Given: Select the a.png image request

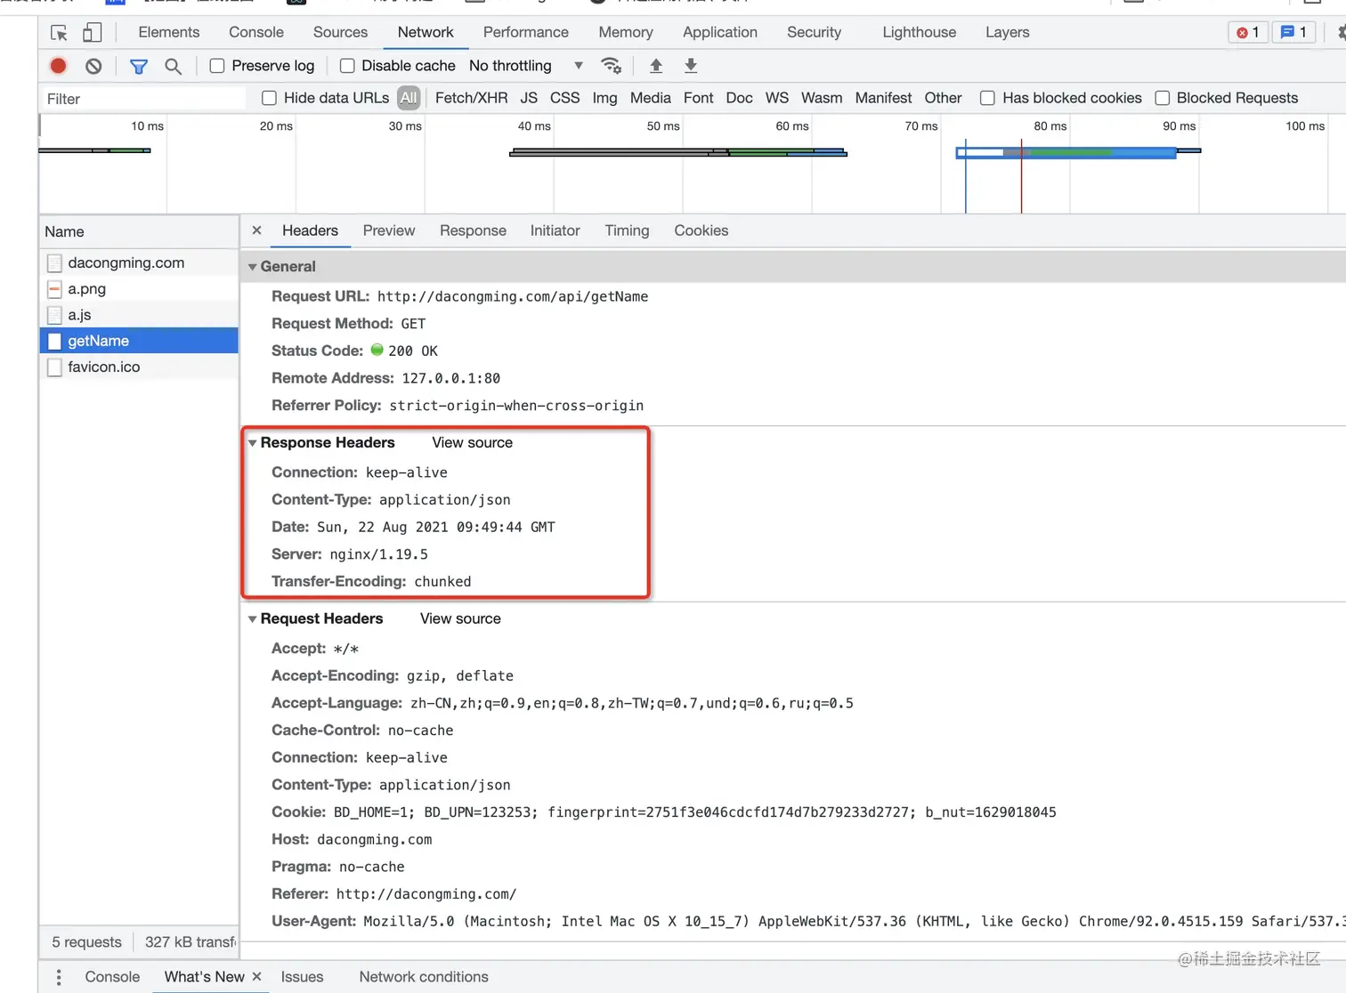Looking at the screenshot, I should [x=139, y=289].
